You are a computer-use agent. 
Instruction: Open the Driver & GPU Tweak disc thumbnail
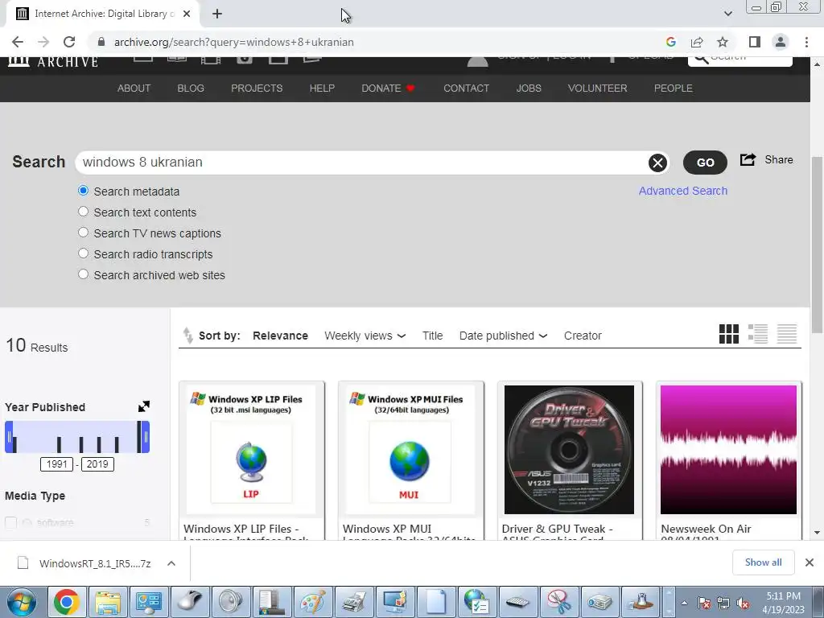569,450
